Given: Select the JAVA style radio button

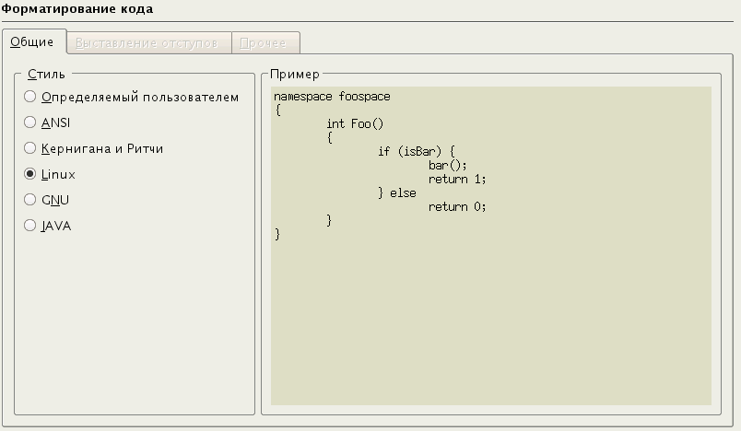Looking at the screenshot, I should pos(30,226).
